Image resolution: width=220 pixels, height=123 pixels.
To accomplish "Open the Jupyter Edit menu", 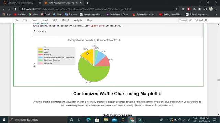I will [x=25, y=20].
